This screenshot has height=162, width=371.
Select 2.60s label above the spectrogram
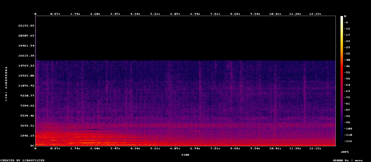point(95,14)
